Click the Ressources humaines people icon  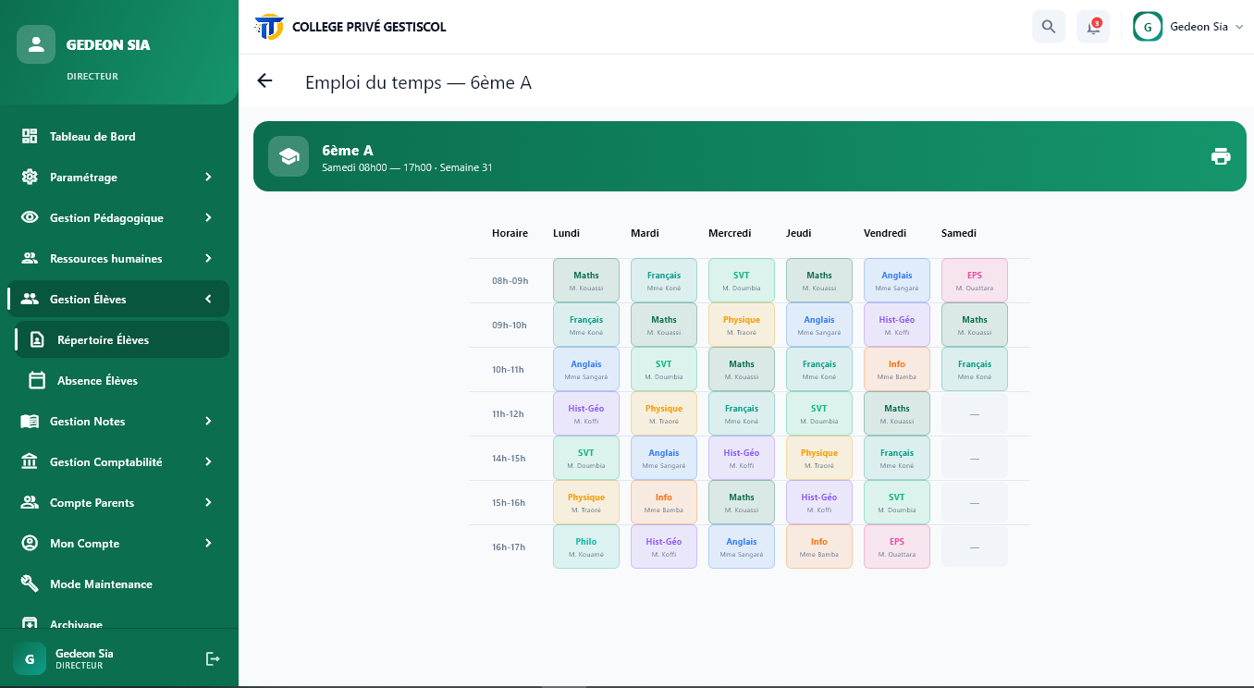(x=30, y=258)
